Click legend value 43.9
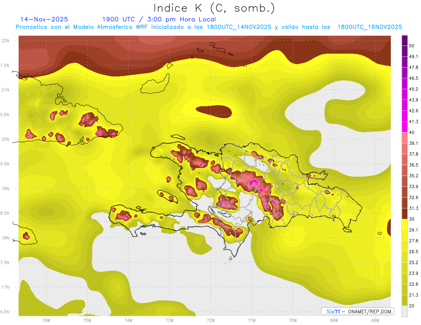Image resolution: width=421 pixels, height=325 pixels. (x=414, y=100)
